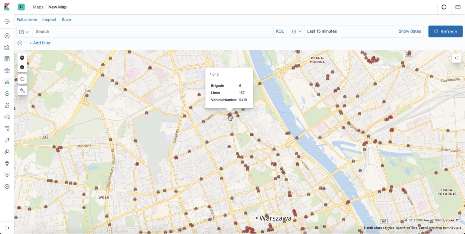Open Uptime app from the sidebar
The height and width of the screenshot is (234, 465).
[7, 140]
